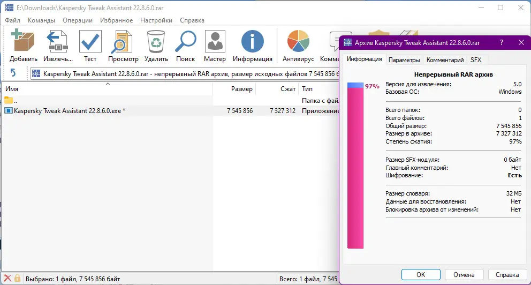531x285 pixels.
Task: Open the Операции menu
Action: coord(78,20)
